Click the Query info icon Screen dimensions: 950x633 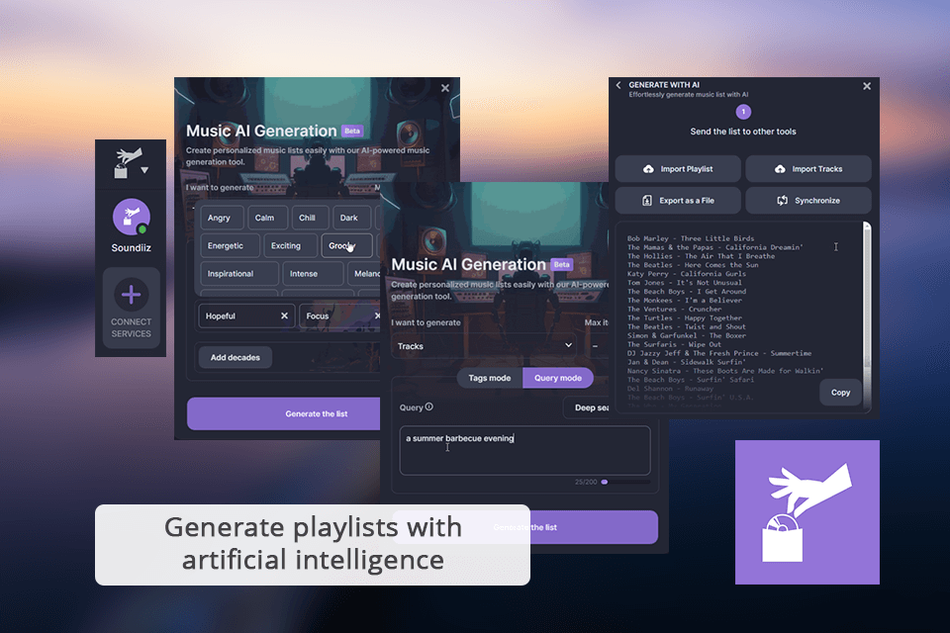pyautogui.click(x=428, y=407)
